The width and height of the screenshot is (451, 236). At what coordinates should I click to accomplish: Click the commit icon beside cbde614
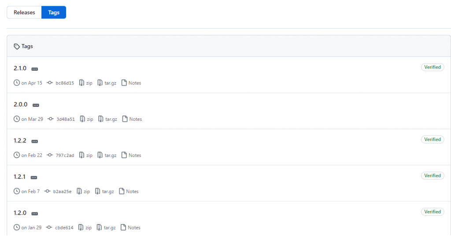49,227
